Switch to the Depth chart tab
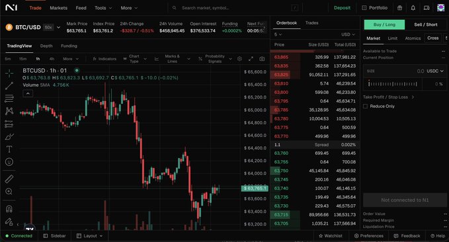449x242 pixels. pos(46,46)
